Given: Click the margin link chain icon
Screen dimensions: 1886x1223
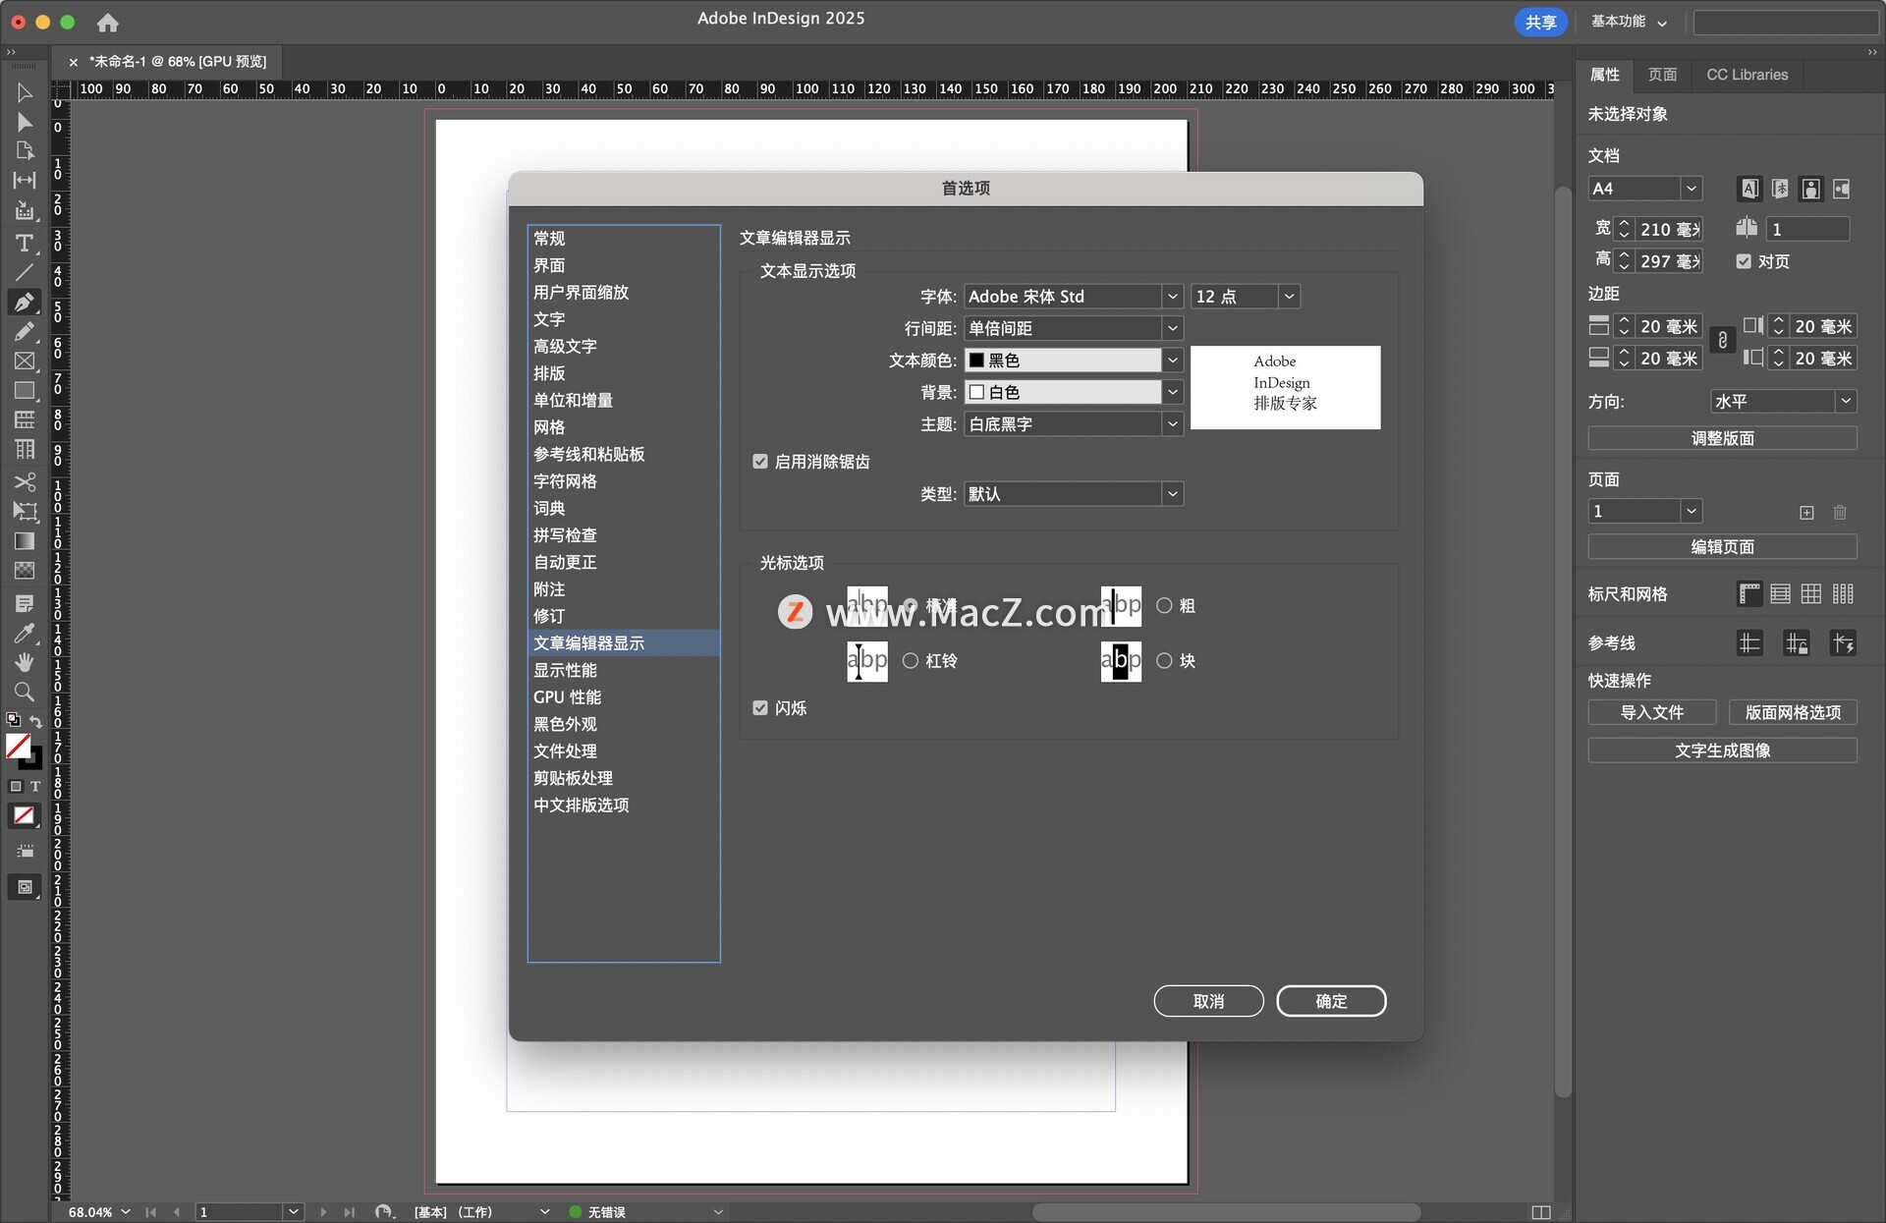Looking at the screenshot, I should [x=1722, y=341].
